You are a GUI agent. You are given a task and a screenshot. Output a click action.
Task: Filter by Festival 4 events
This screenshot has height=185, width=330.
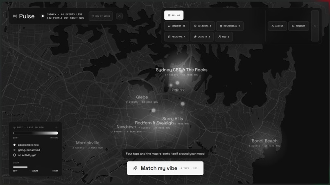tap(176, 36)
